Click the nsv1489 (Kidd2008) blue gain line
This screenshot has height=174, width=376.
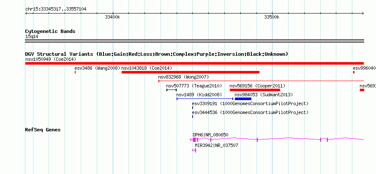(x=205, y=98)
